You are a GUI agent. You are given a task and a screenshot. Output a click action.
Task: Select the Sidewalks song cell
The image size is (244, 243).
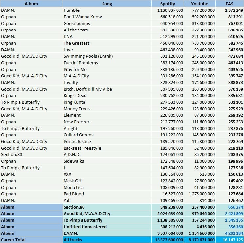pyautogui.click(x=107, y=161)
